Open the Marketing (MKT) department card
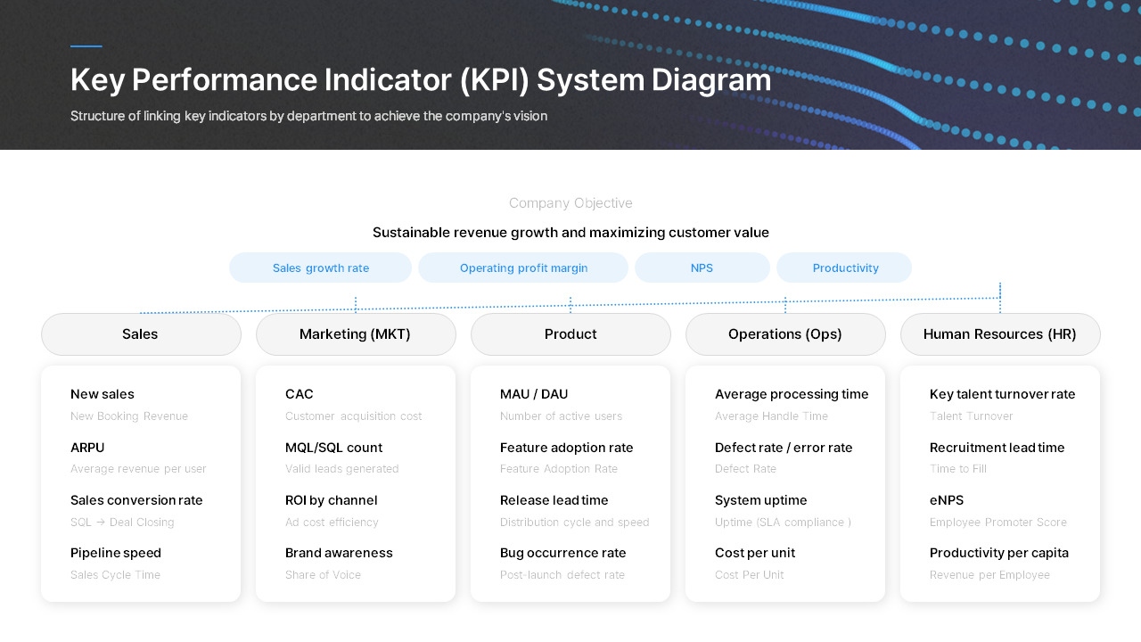Image resolution: width=1141 pixels, height=642 pixels. coord(356,333)
